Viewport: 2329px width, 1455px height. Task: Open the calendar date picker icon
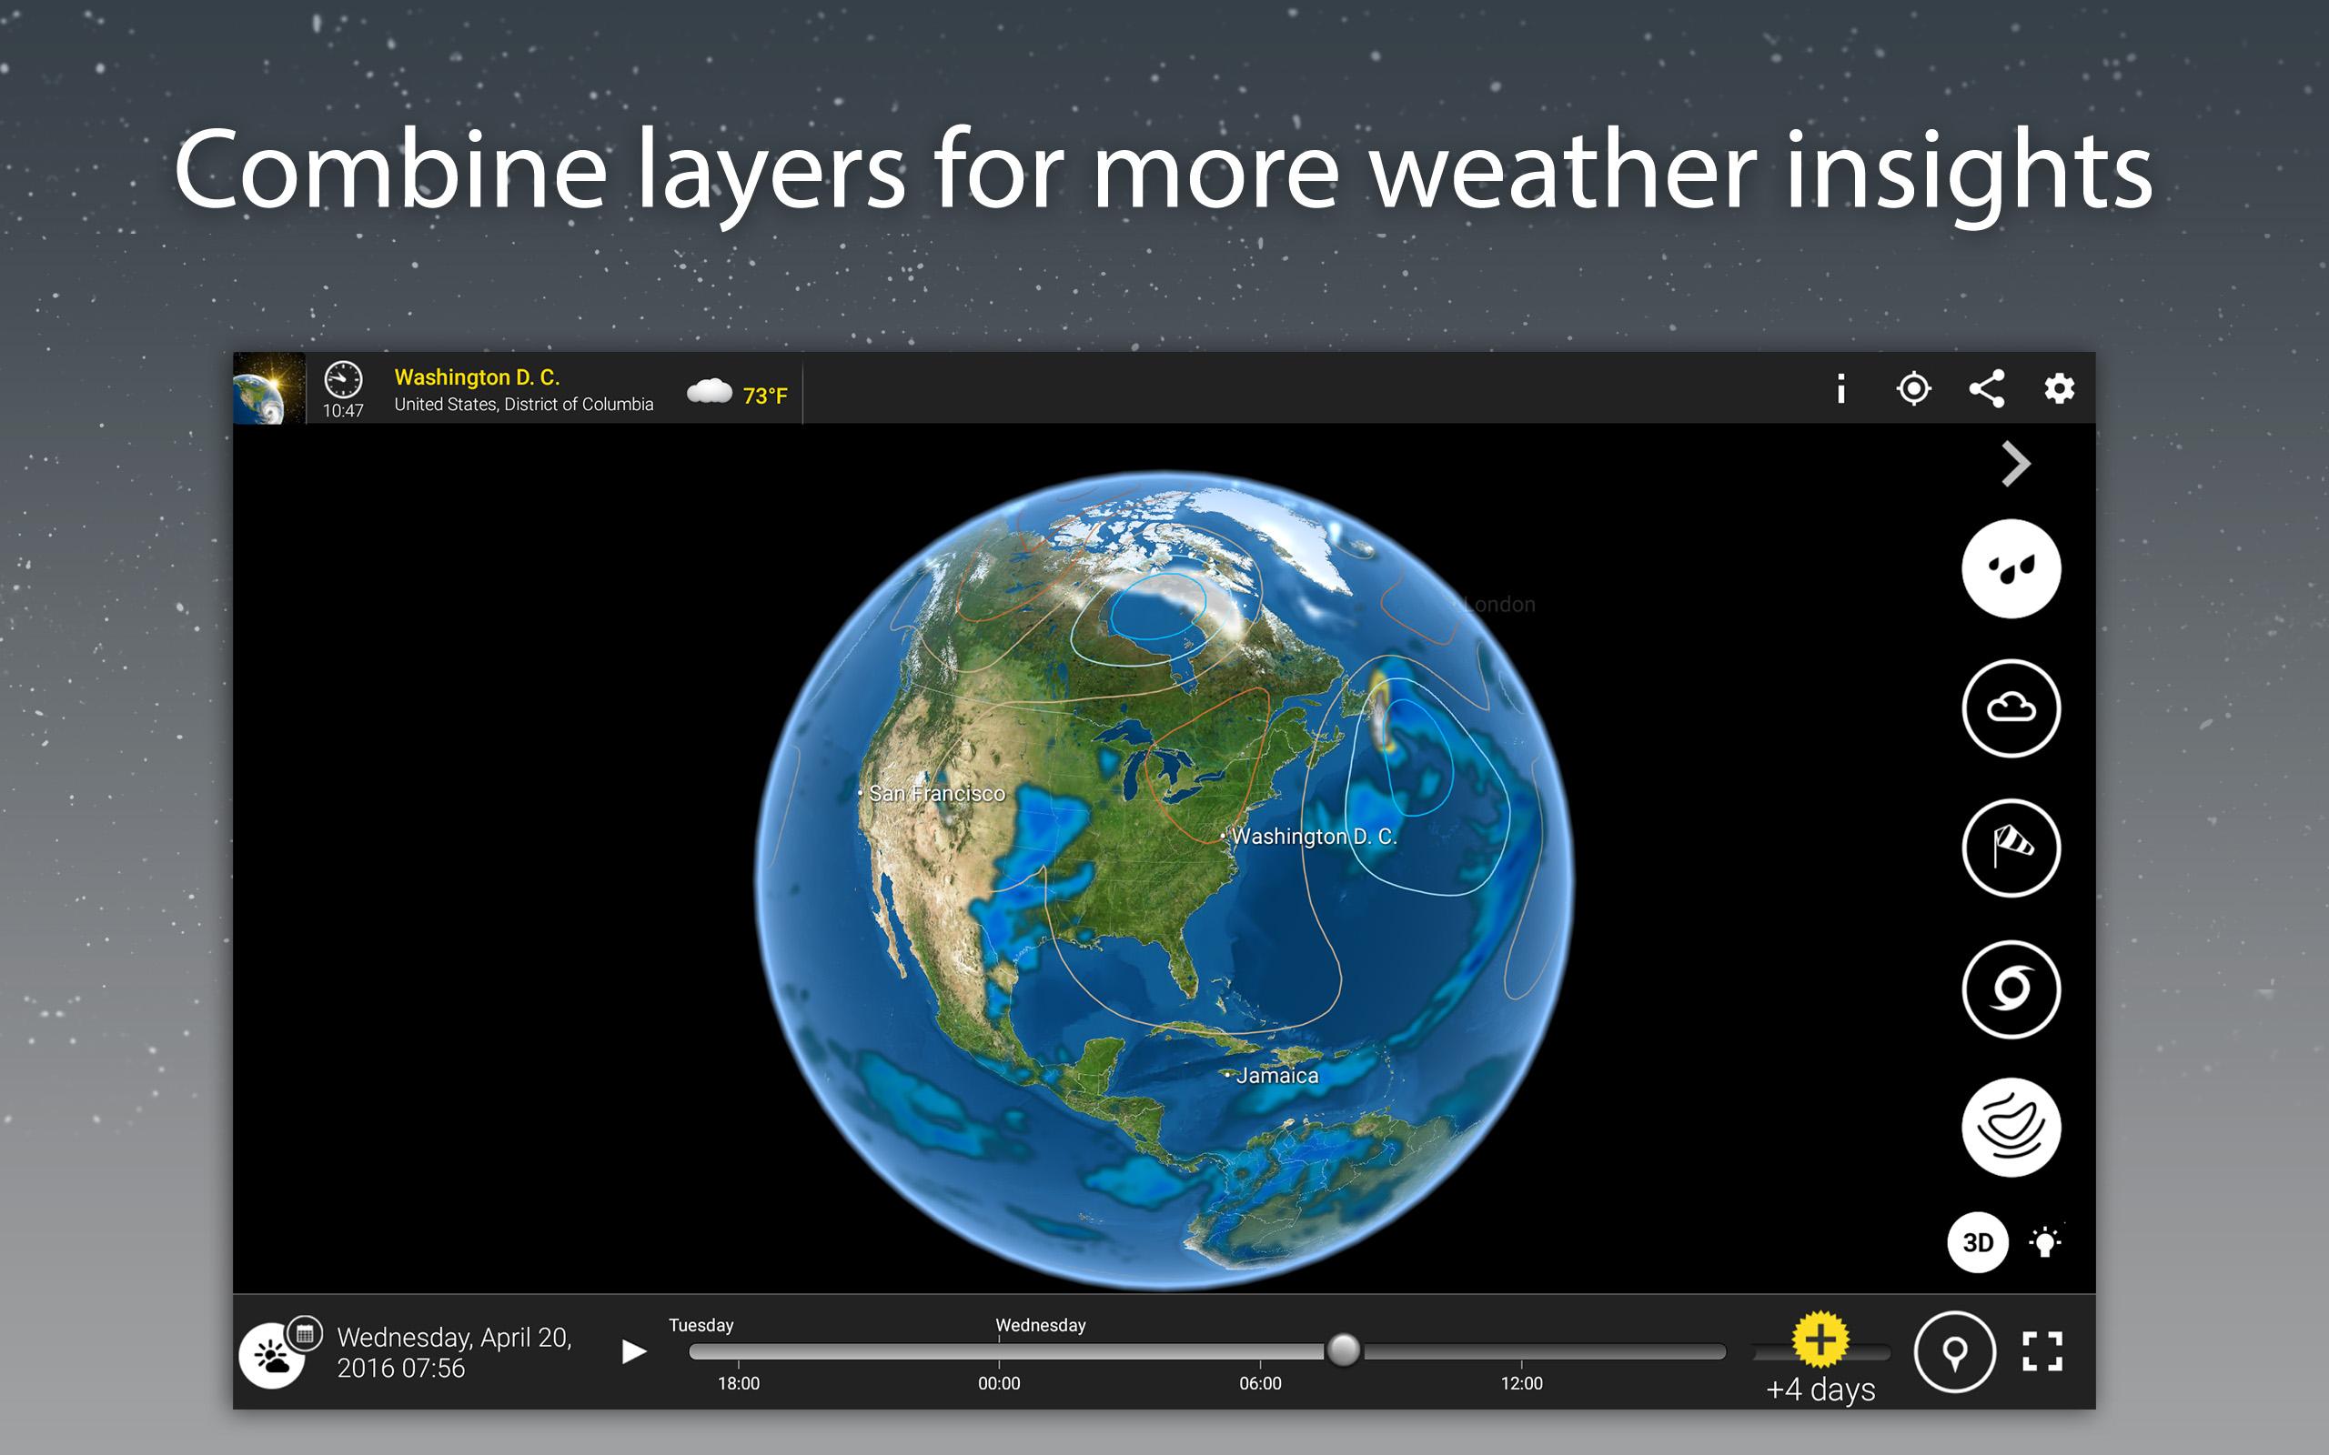[x=305, y=1334]
